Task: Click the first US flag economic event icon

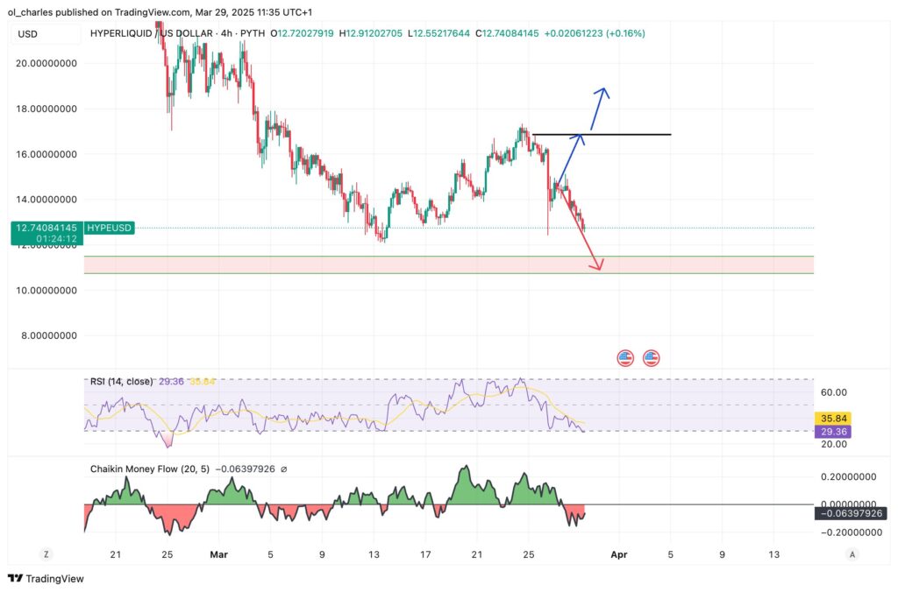Action: 625,357
